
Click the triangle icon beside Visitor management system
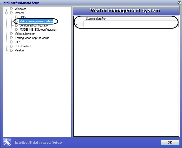pyautogui.click(x=16, y=21)
